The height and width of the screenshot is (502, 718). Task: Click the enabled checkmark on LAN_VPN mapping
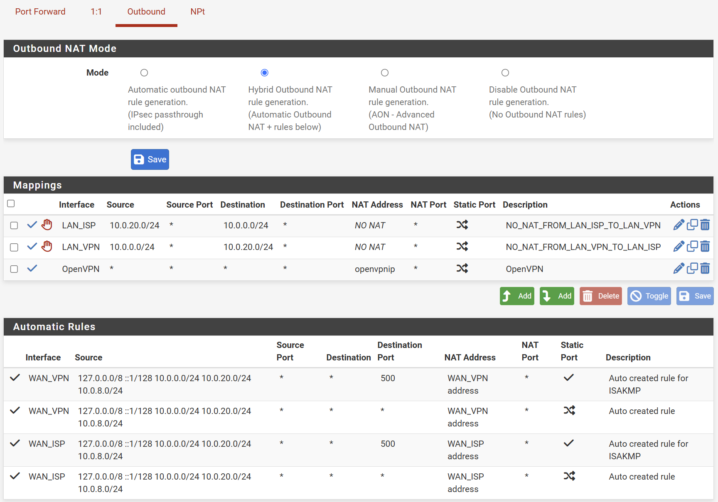(x=32, y=247)
